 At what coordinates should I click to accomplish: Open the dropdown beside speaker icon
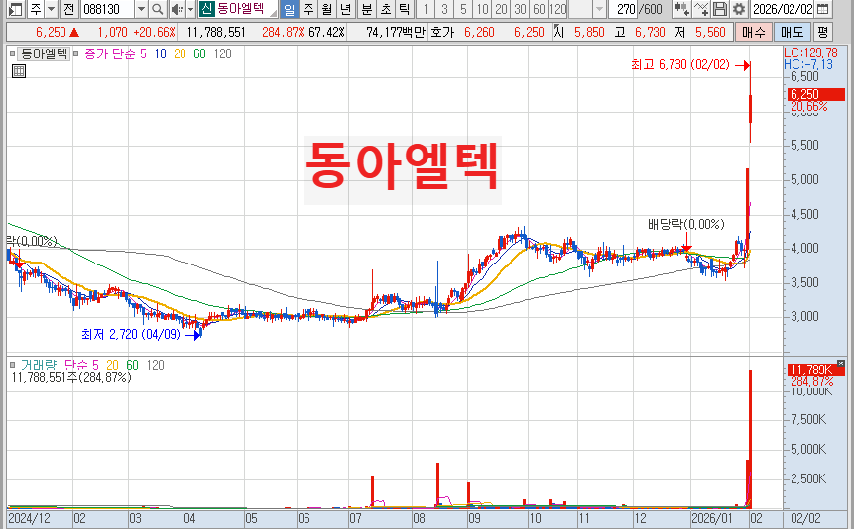190,9
